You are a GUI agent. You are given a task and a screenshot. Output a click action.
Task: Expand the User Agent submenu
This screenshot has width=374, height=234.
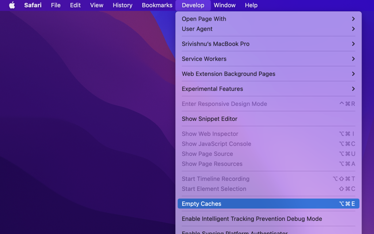[x=268, y=29]
